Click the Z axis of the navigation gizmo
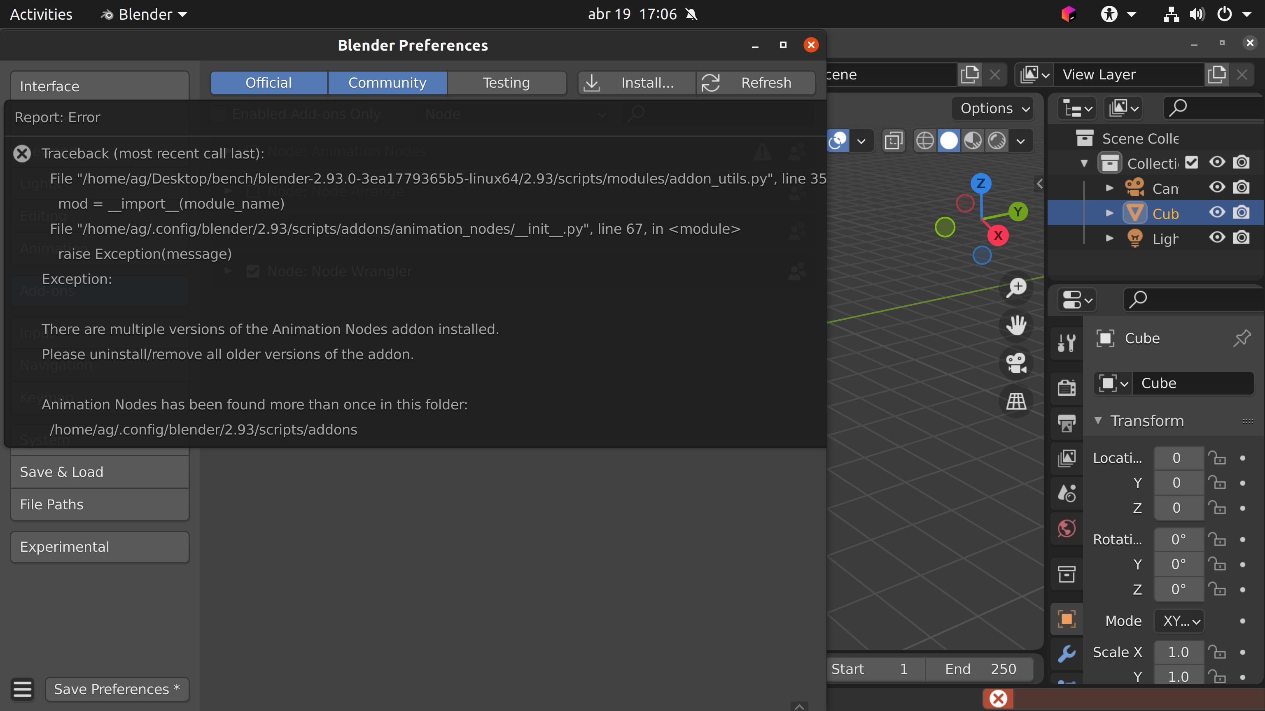This screenshot has height=711, width=1265. pos(981,184)
